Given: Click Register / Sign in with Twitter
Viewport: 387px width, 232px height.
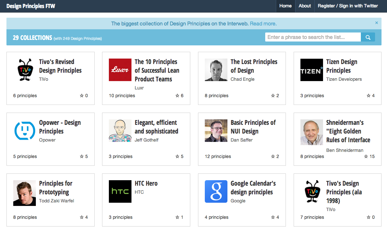Looking at the screenshot, I should point(348,6).
